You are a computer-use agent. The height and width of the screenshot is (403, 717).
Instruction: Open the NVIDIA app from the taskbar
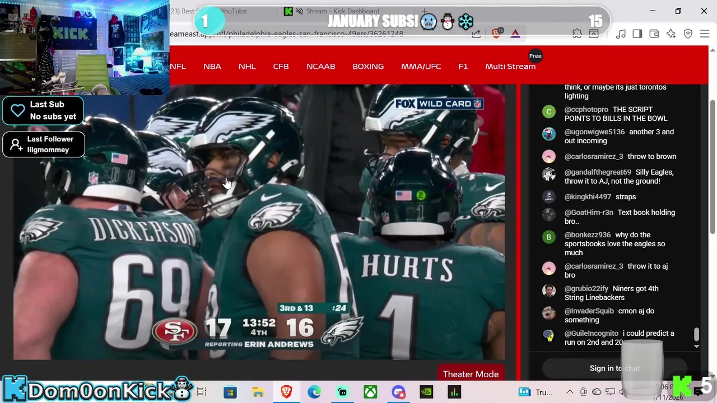[426, 392]
